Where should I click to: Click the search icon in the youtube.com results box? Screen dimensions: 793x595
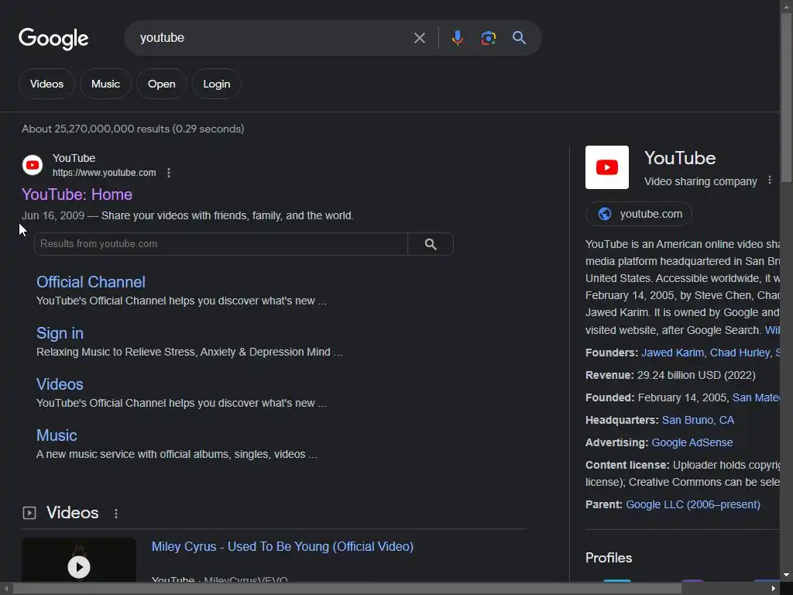(431, 244)
